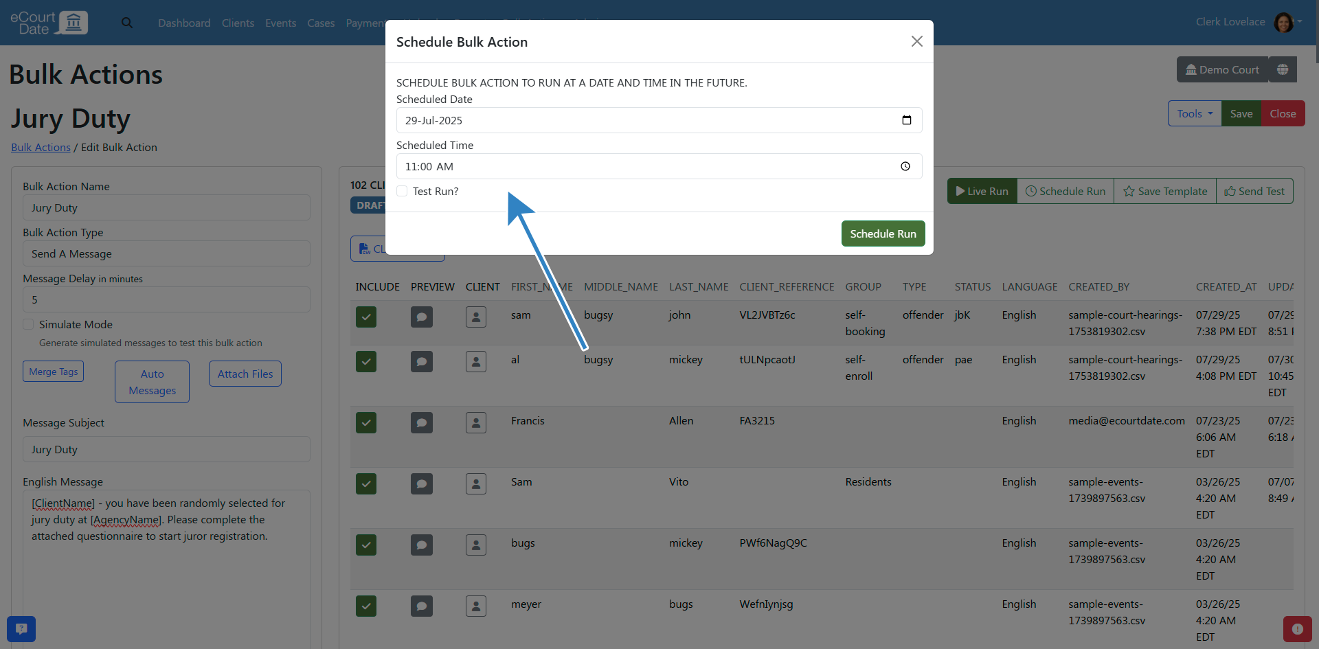
Task: Sort by LANGUAGE column header
Action: (x=1029, y=286)
